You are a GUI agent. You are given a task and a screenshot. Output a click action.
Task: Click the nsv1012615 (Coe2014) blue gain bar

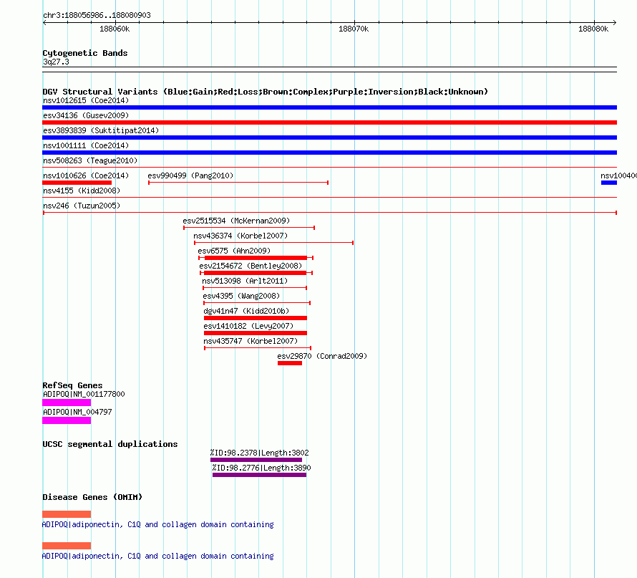329,107
